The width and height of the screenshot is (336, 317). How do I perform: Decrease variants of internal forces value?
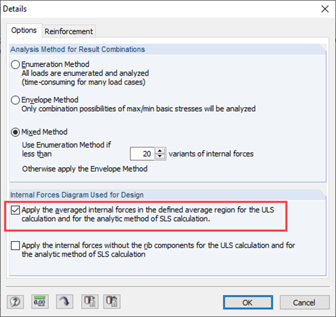coord(160,157)
